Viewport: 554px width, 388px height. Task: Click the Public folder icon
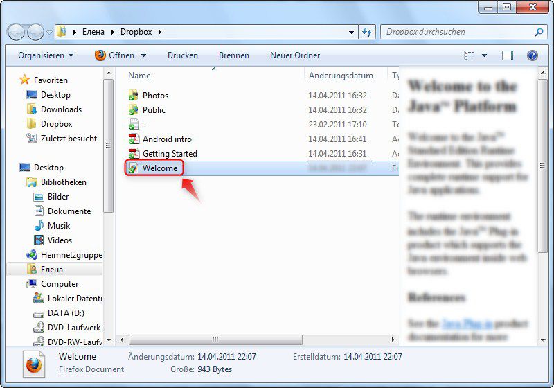pyautogui.click(x=134, y=110)
